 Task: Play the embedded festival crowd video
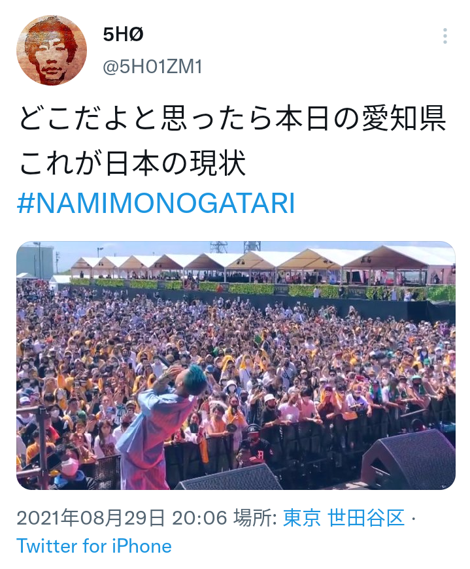tap(236, 365)
